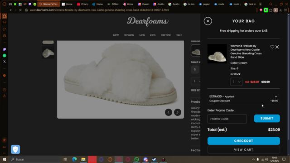The height and width of the screenshot is (163, 290).
Task: Open WhatsApp from the taskbar
Action: (x=137, y=159)
